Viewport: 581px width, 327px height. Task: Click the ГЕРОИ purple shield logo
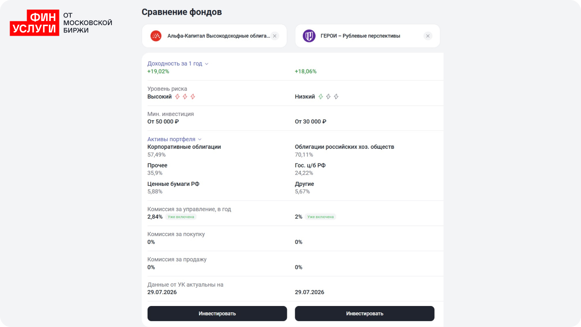click(x=309, y=36)
